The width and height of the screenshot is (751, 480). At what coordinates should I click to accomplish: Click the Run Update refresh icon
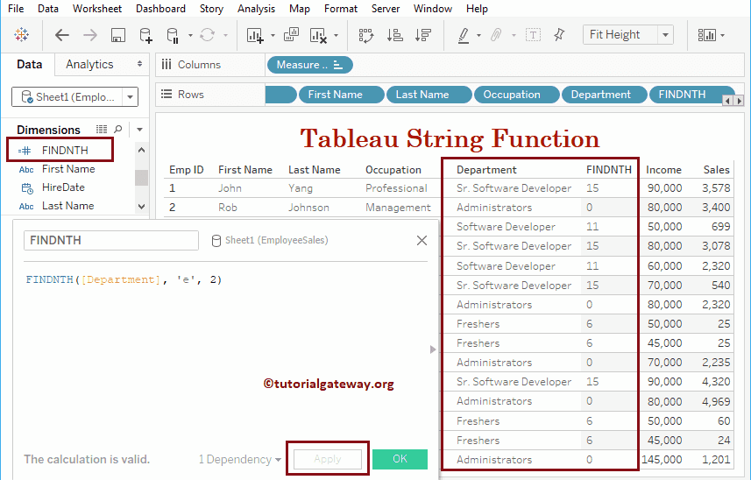(x=208, y=35)
